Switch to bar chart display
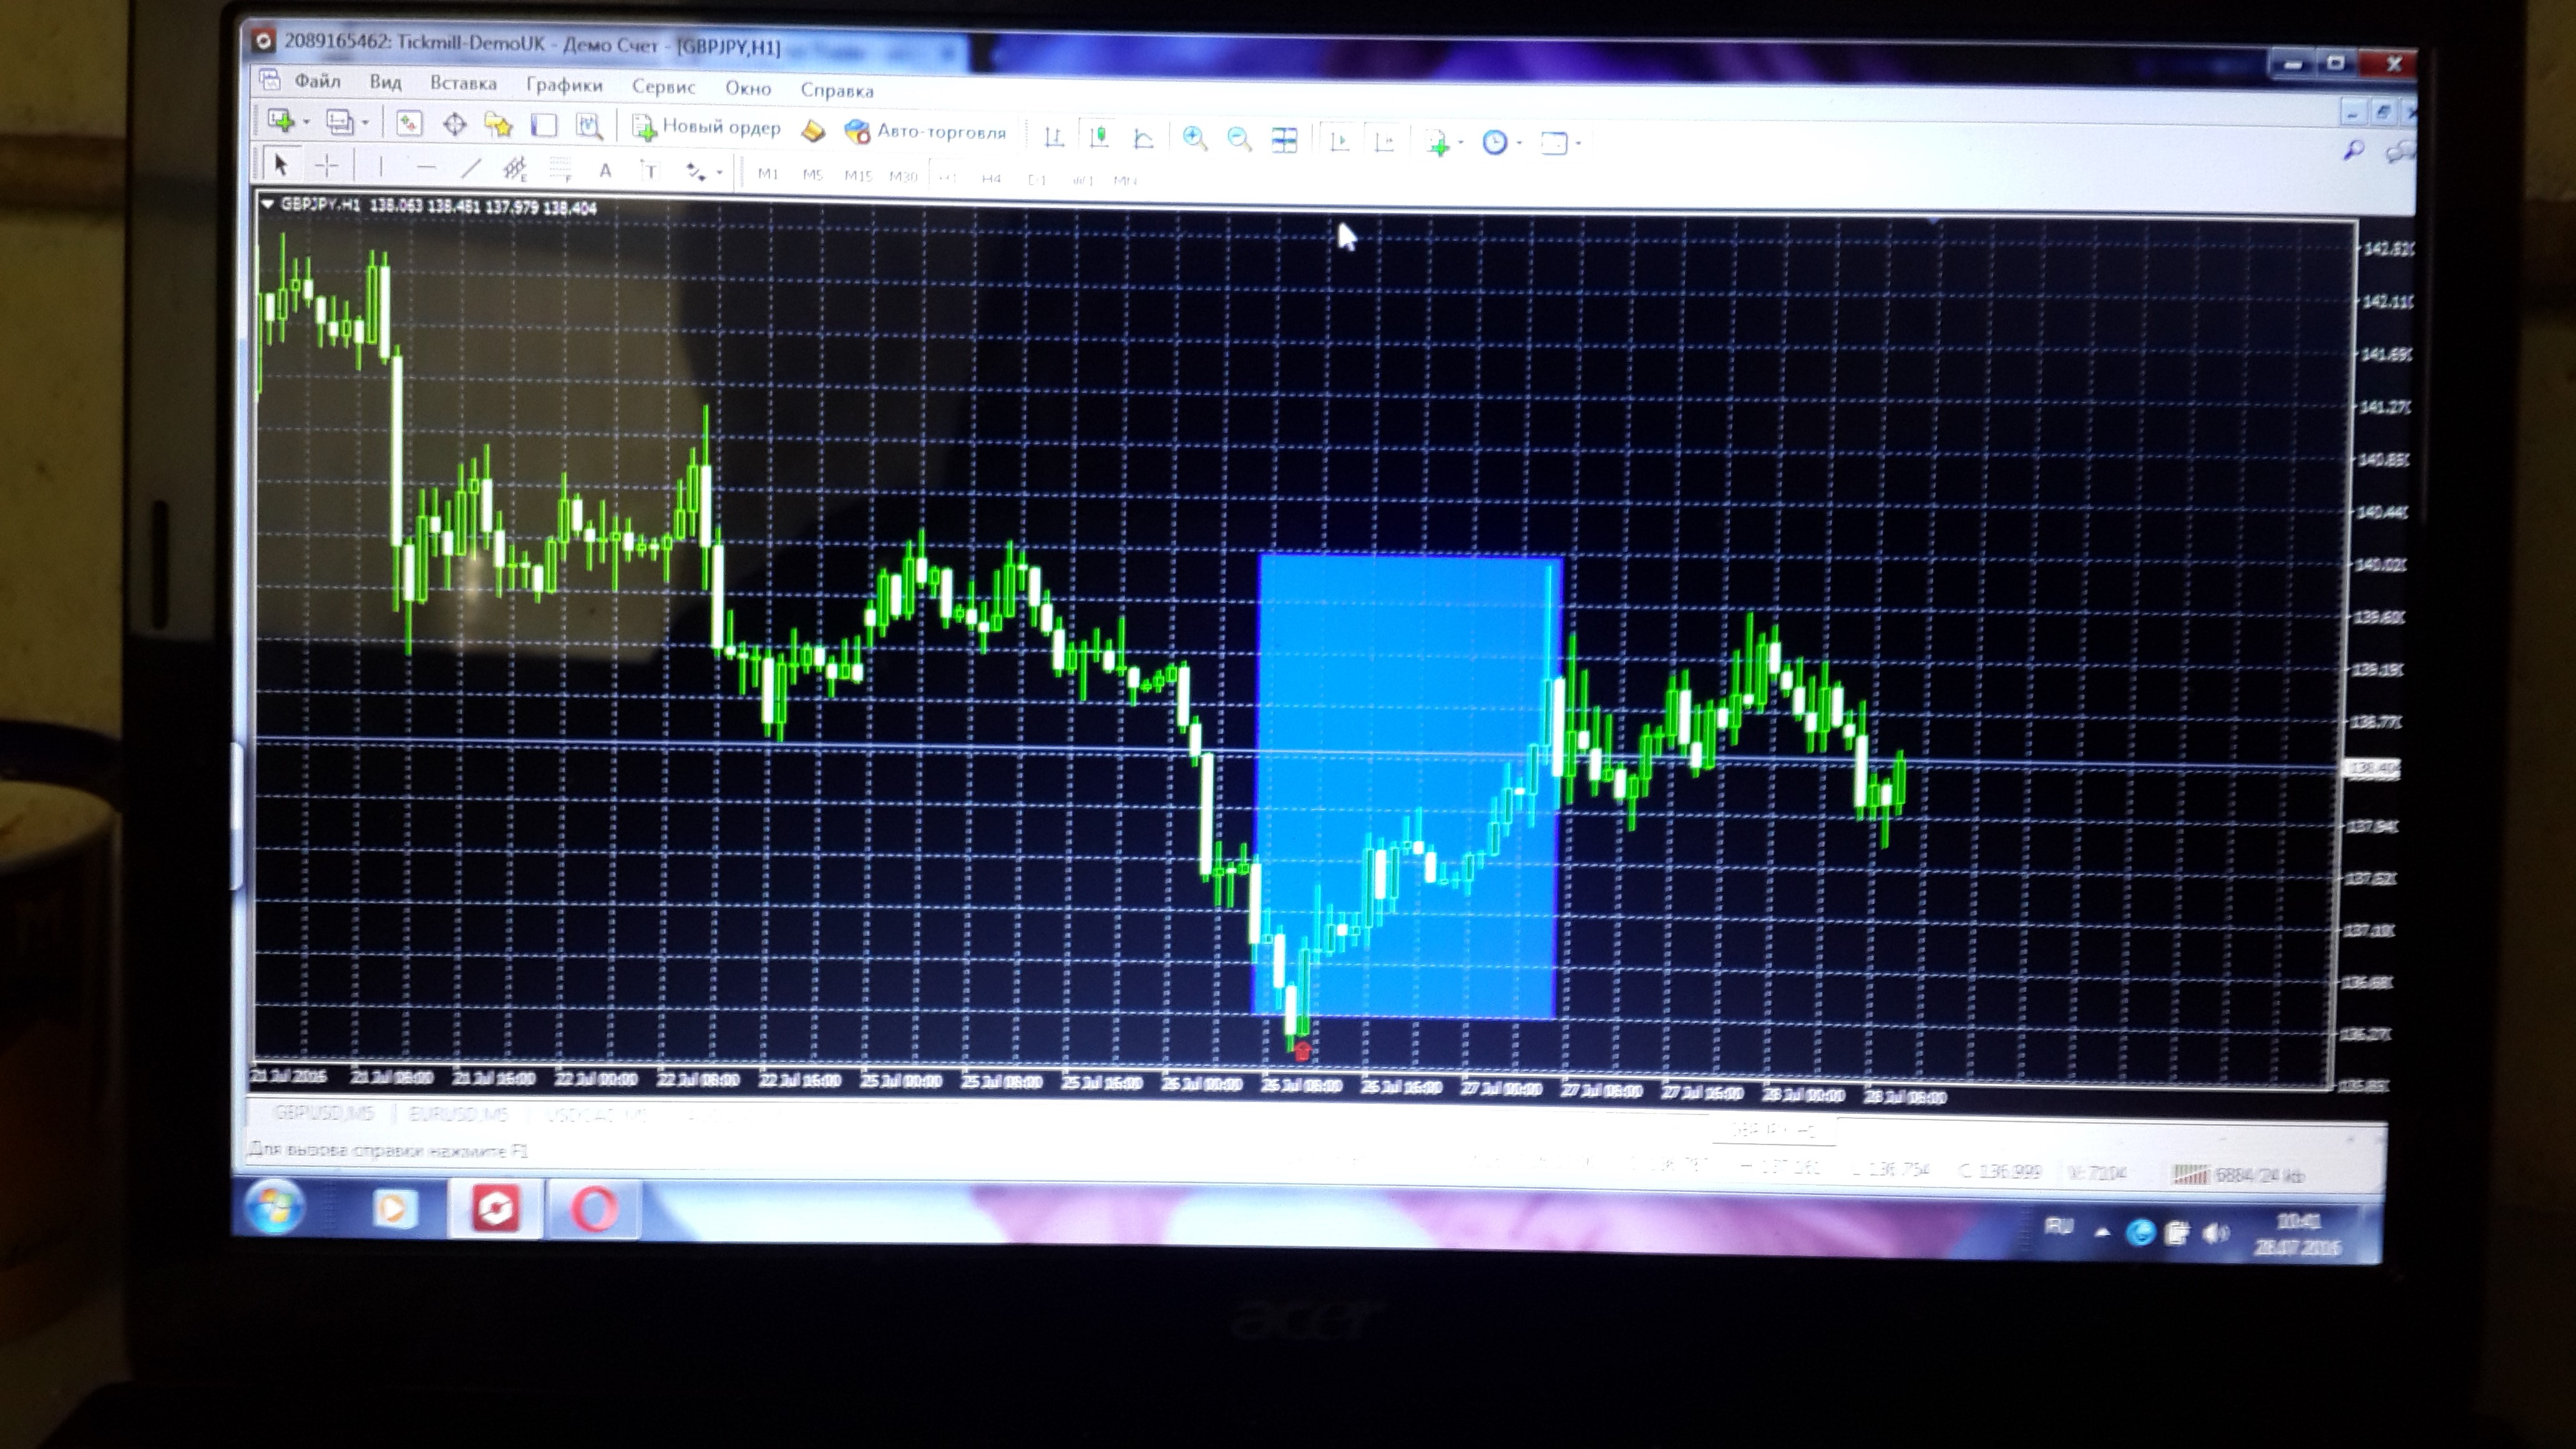The image size is (2576, 1449). coord(1053,136)
